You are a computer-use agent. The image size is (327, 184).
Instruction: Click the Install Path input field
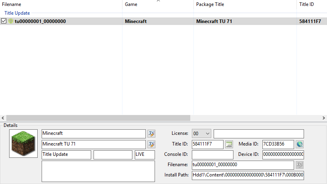coord(248,175)
